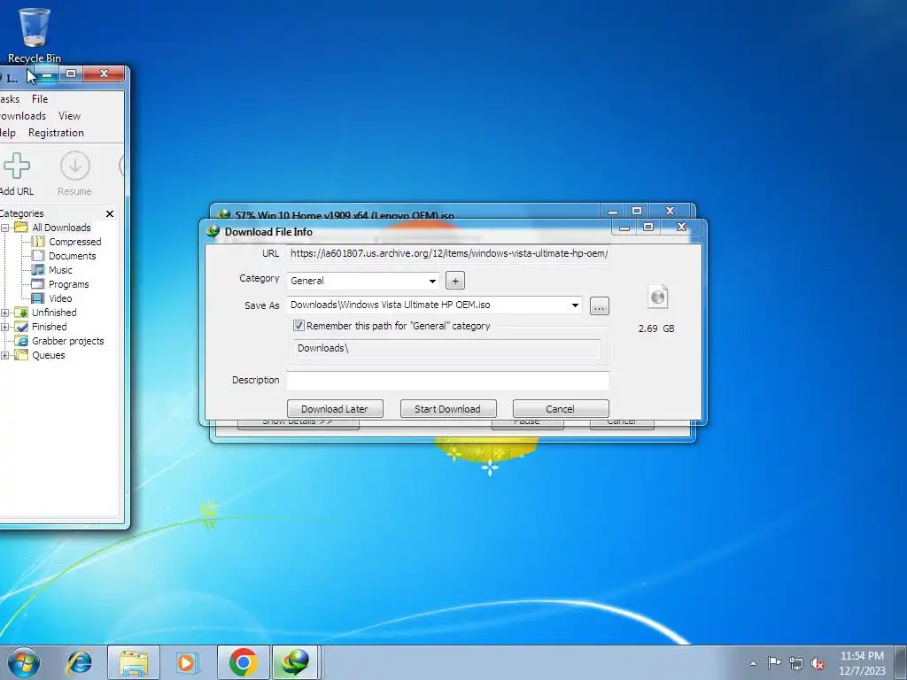The width and height of the screenshot is (907, 680).
Task: Click the Unfinished downloads folder icon
Action: point(21,313)
